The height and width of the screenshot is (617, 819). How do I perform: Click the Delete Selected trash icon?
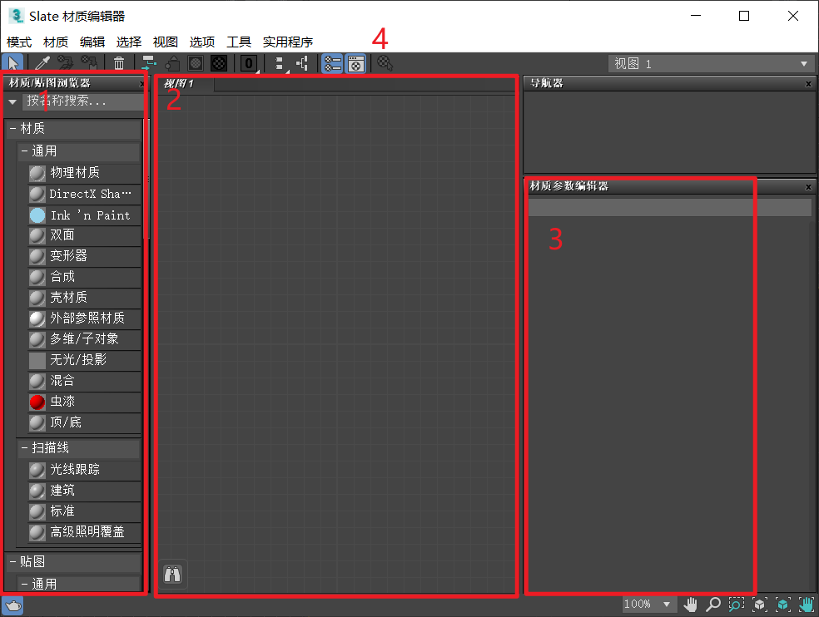click(119, 63)
